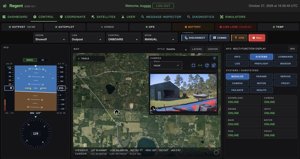
Task: Select the Systems MFD page
Action: [x=261, y=57]
